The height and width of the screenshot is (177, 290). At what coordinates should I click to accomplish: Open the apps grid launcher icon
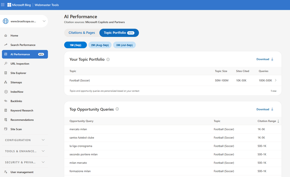pos(3,5)
